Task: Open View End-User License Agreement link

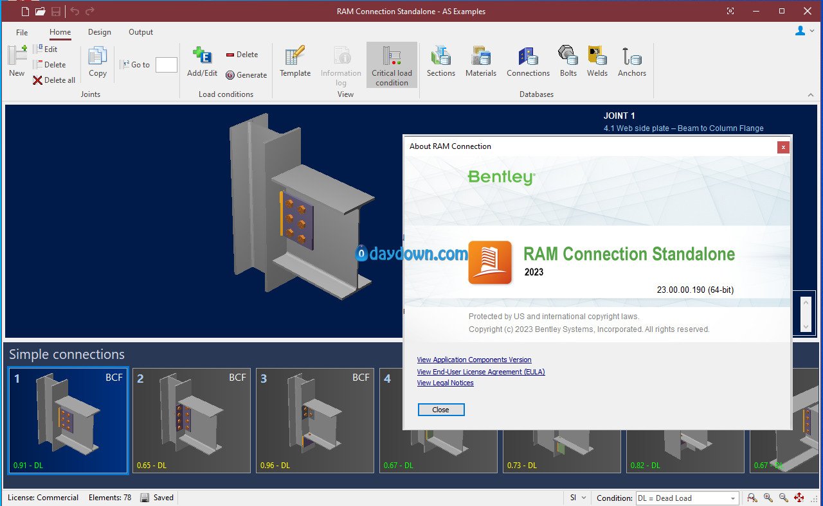Action: tap(480, 372)
